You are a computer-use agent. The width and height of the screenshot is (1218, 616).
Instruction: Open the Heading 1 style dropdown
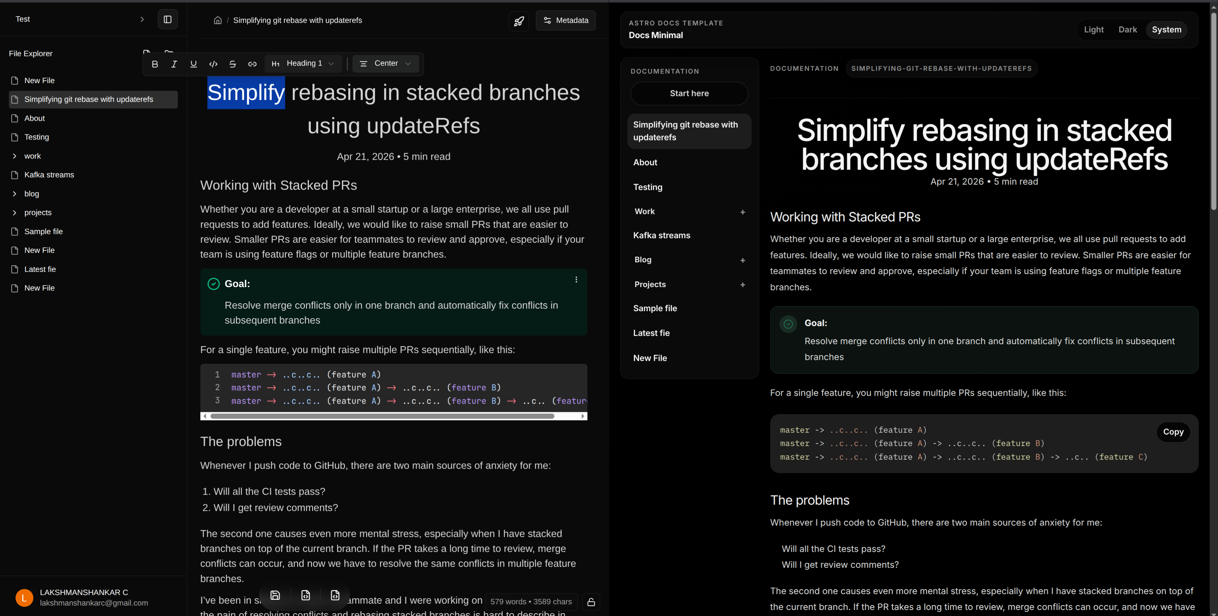[303, 63]
